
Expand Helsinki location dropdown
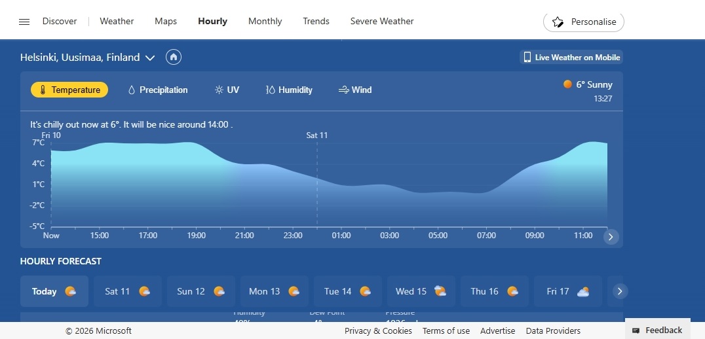(x=150, y=58)
